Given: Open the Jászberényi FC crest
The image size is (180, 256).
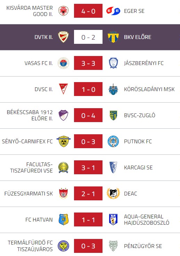Looking at the screenshot, I should point(113,63).
